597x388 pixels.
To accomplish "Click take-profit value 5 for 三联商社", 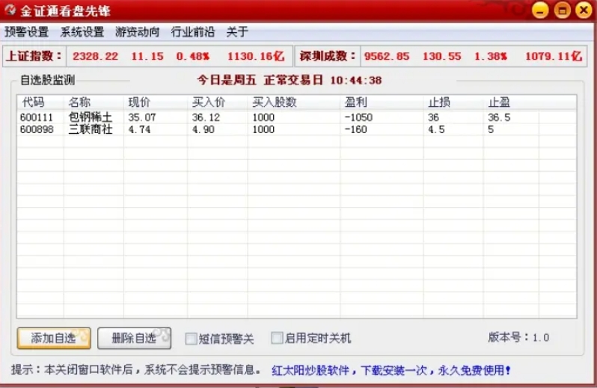I will (x=491, y=129).
